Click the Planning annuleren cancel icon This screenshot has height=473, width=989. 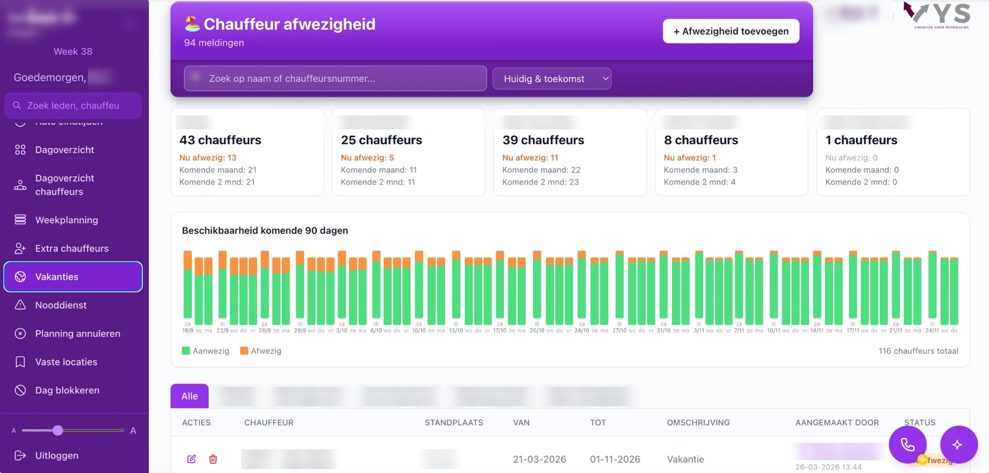click(20, 334)
